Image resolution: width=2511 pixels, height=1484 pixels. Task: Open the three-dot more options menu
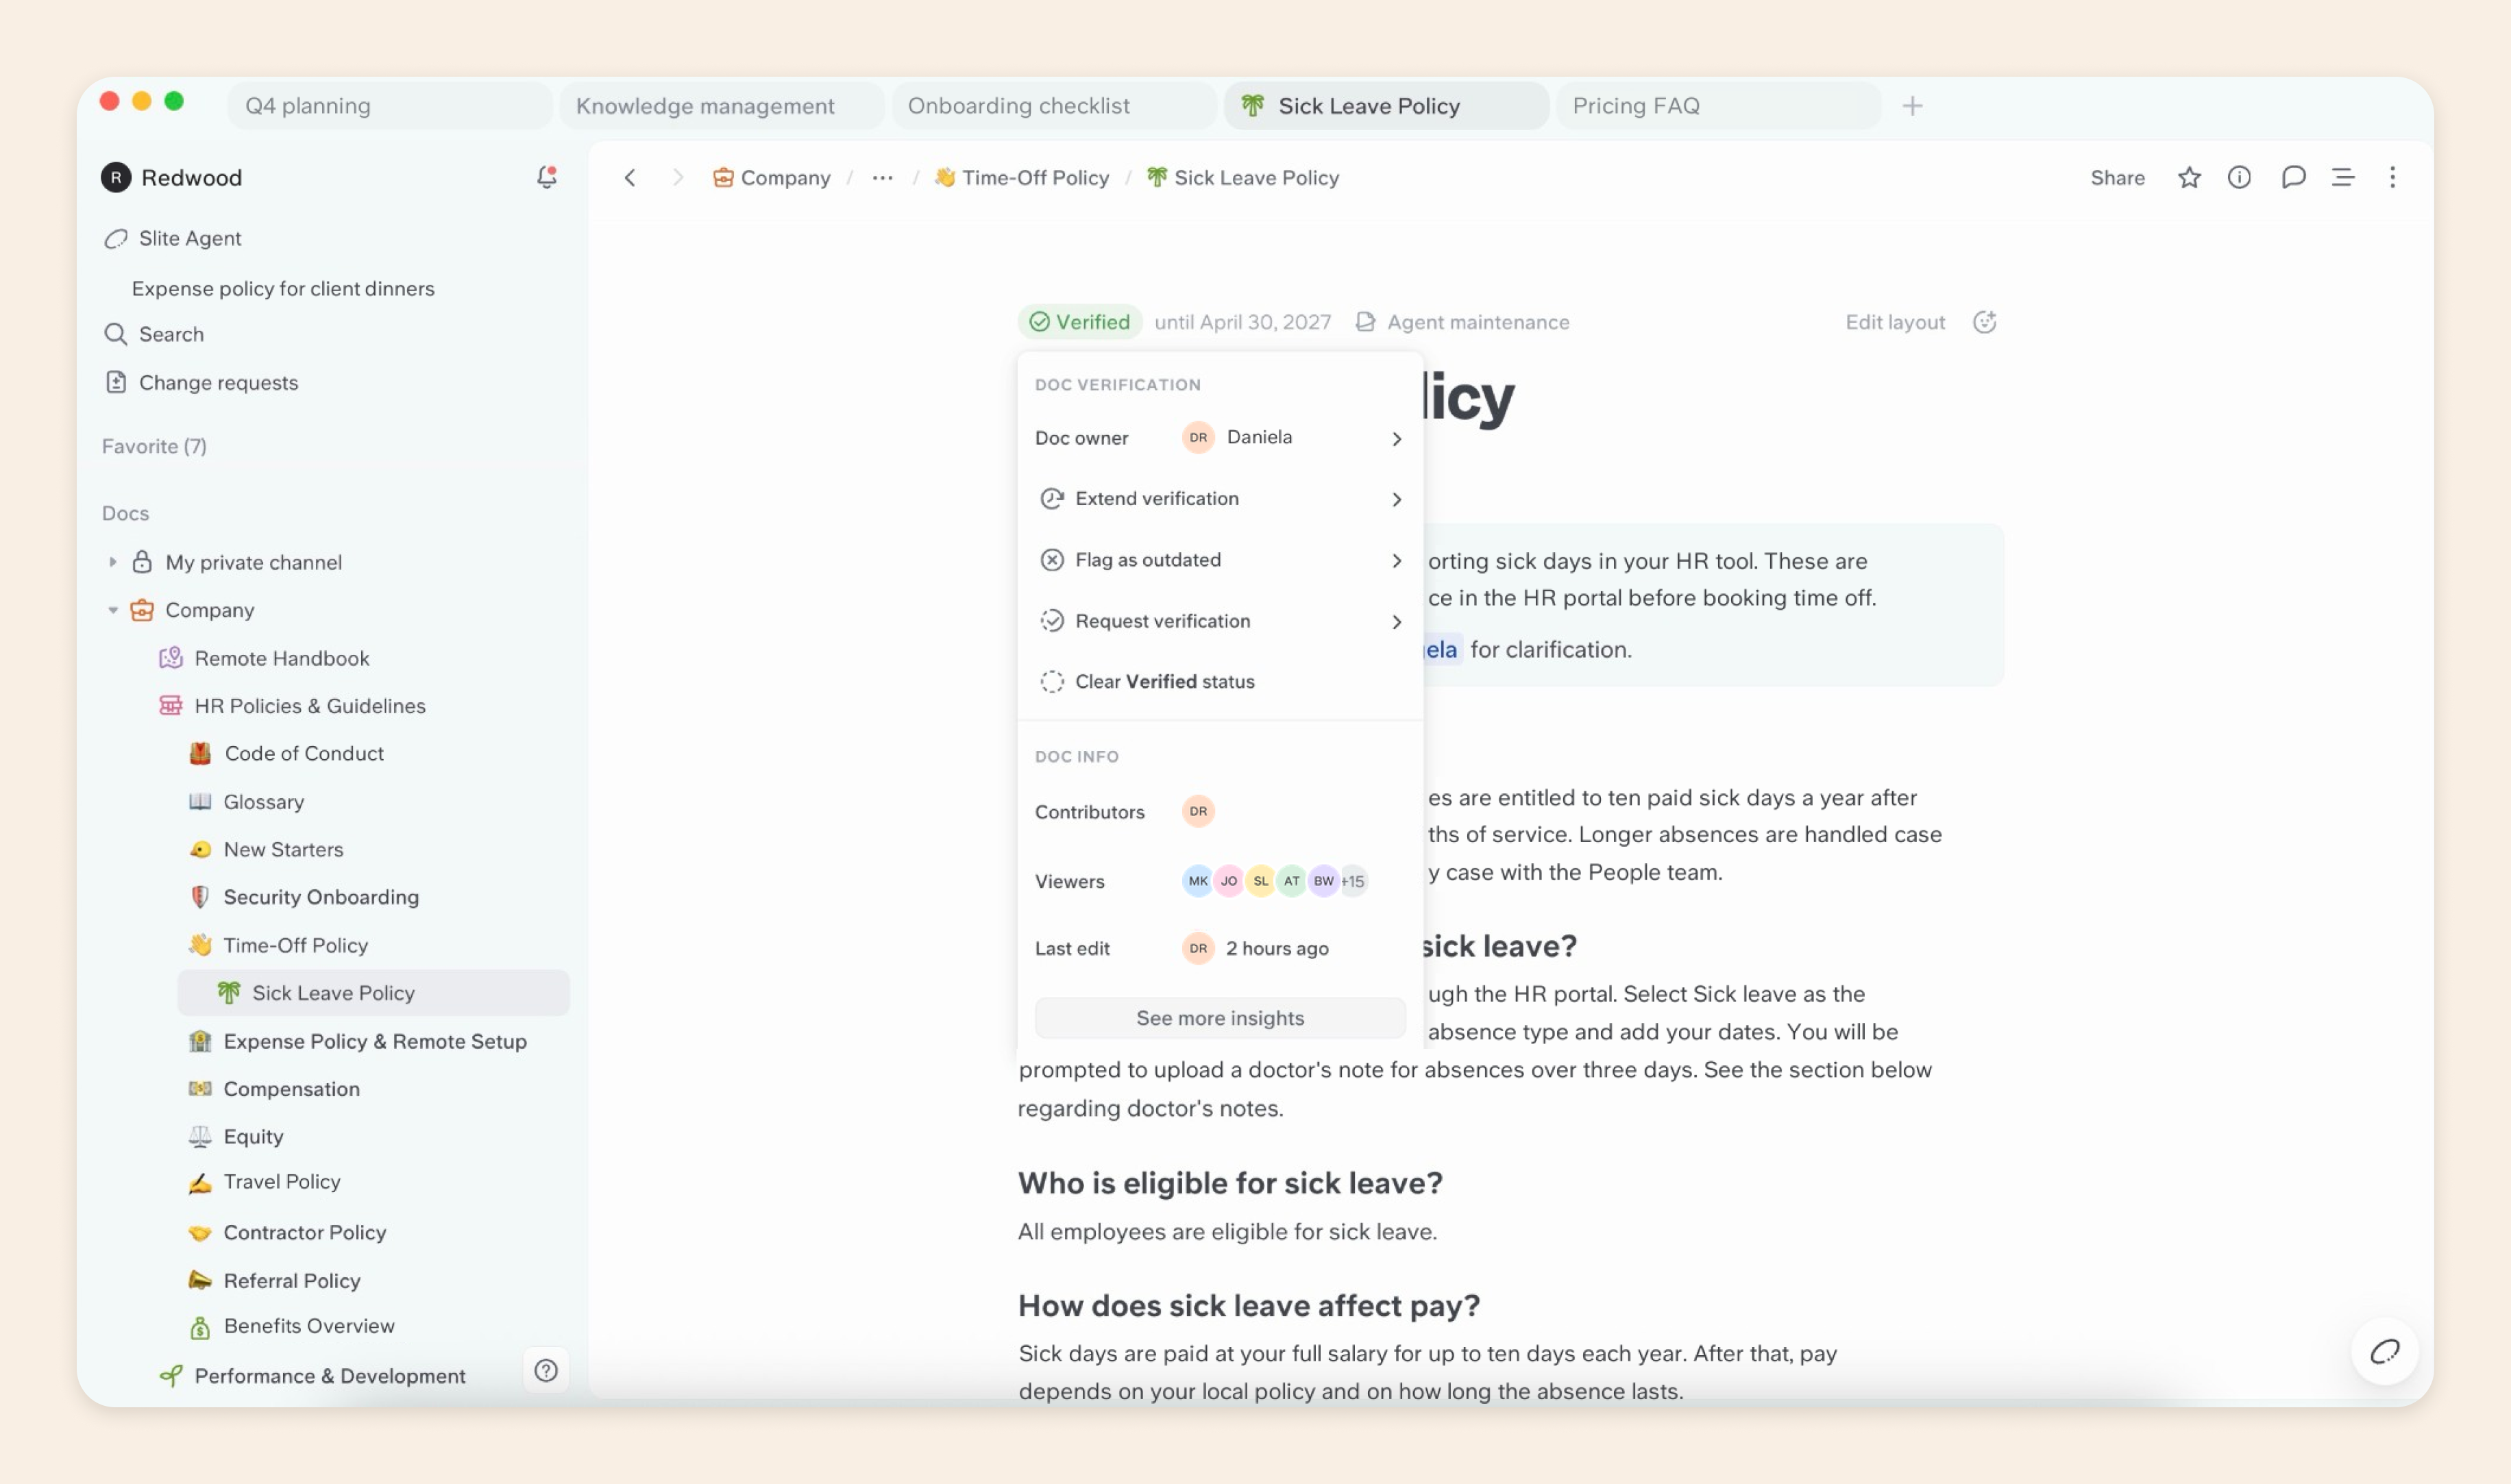2392,178
